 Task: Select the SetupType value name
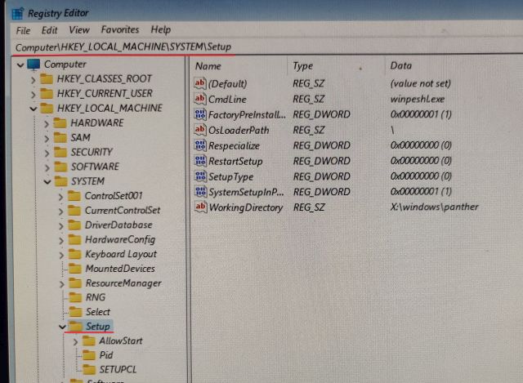pos(230,177)
